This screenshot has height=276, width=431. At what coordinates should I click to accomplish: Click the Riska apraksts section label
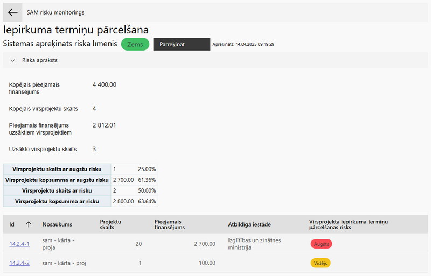[40, 60]
